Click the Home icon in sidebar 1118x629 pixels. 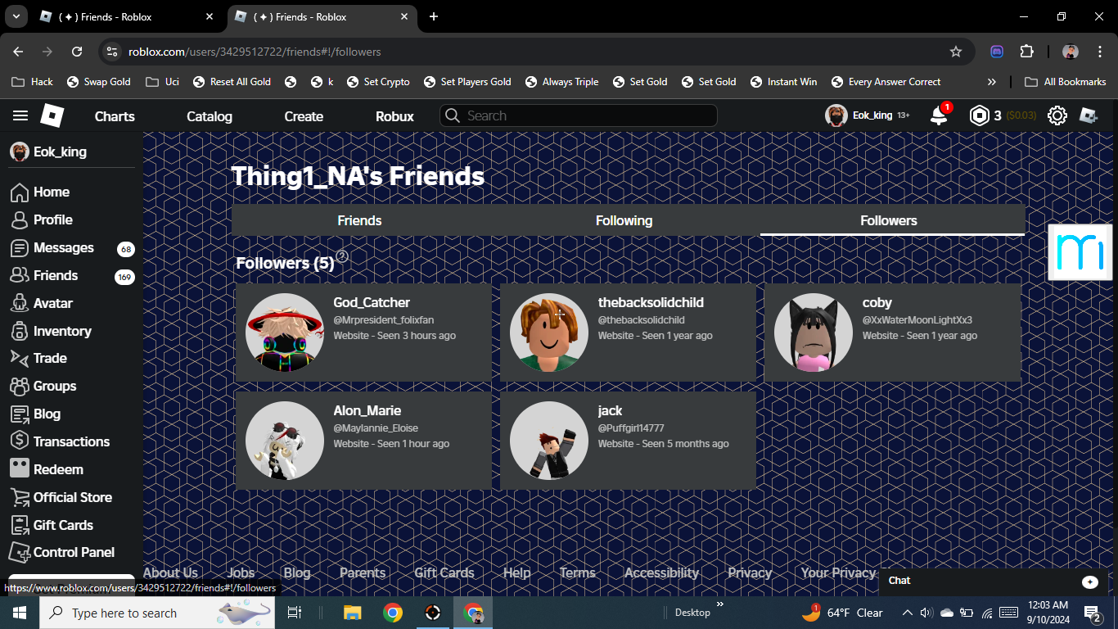pos(20,192)
